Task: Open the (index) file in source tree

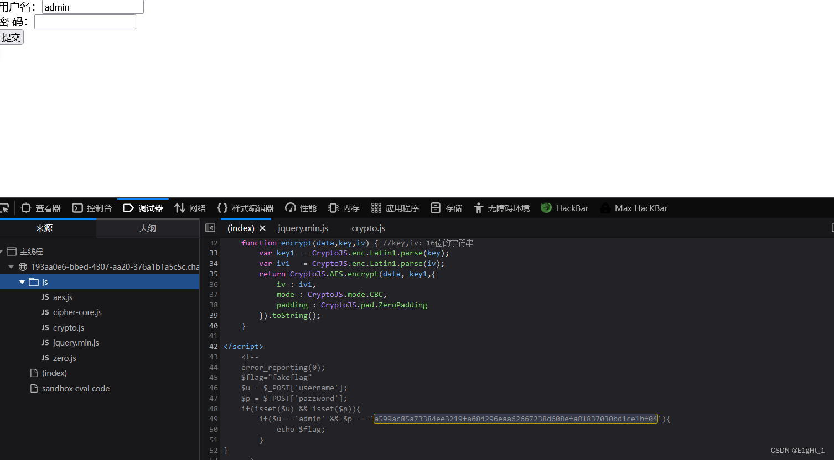Action: 54,373
